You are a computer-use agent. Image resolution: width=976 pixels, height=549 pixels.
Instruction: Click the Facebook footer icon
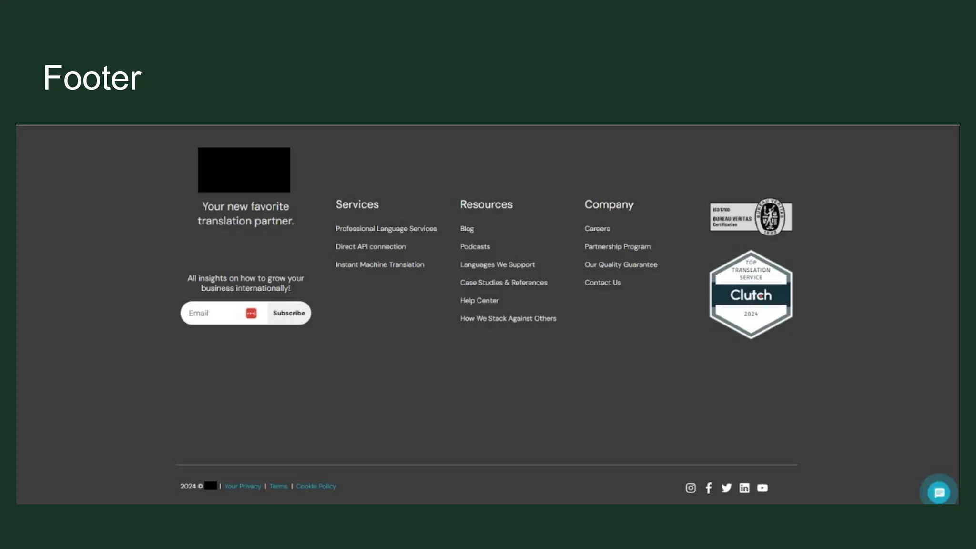[x=709, y=488]
